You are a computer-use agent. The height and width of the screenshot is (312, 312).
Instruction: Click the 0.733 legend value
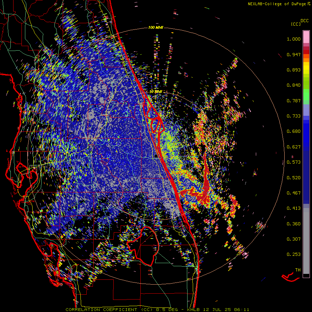click(x=294, y=116)
